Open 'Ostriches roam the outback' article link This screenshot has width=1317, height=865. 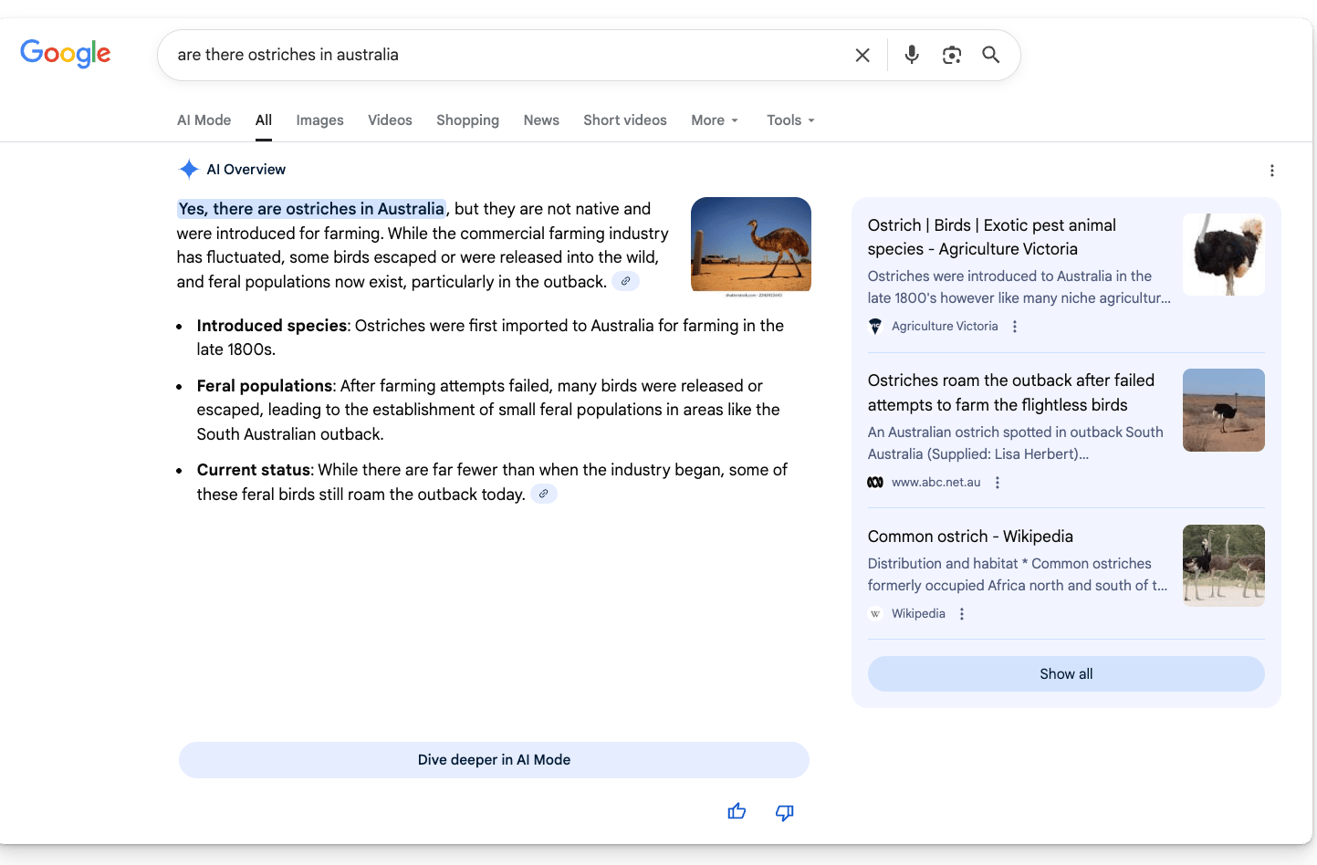point(1011,392)
